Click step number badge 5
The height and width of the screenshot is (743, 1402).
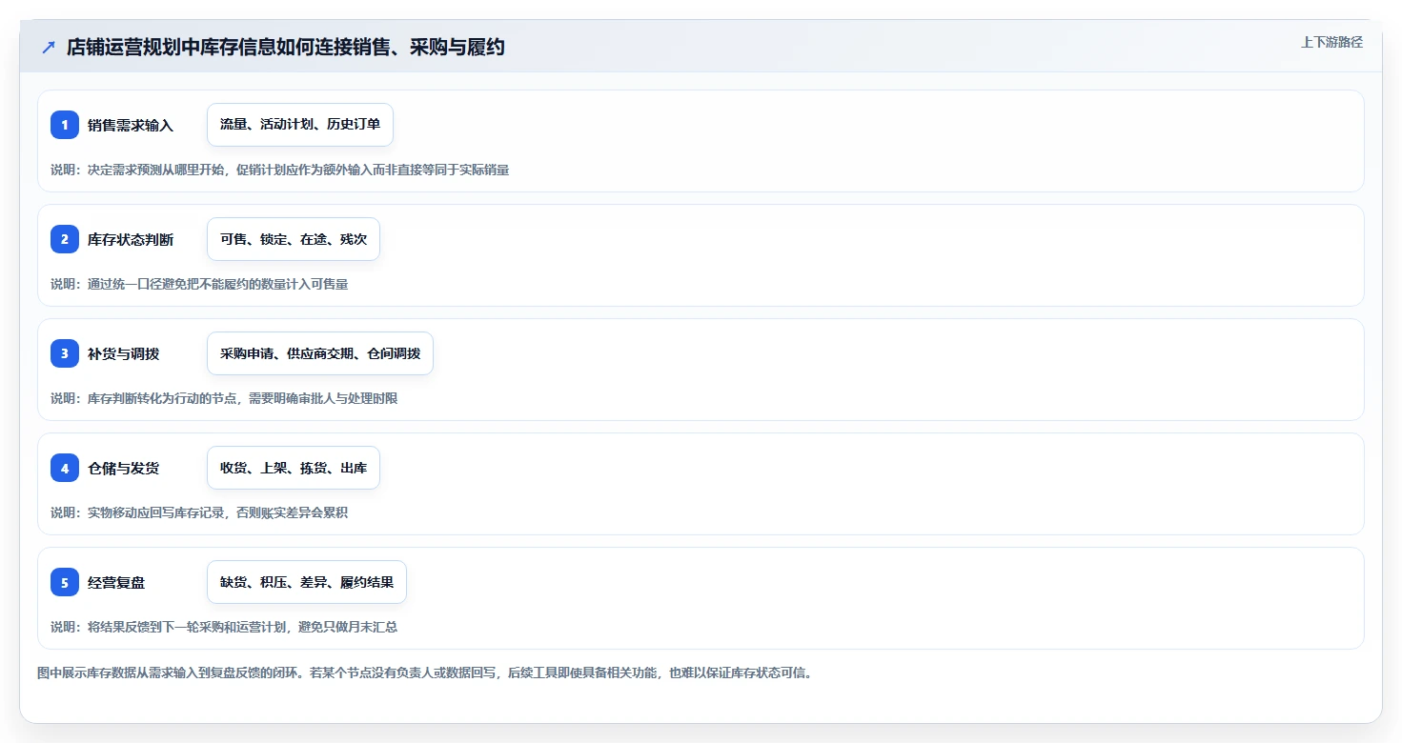(65, 582)
